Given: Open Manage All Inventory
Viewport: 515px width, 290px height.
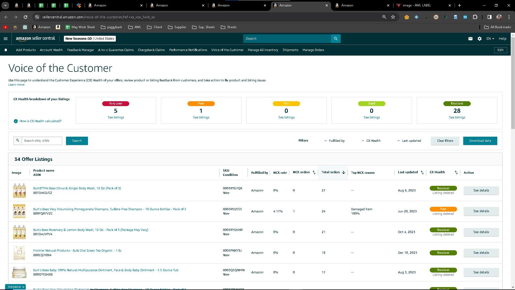Looking at the screenshot, I should tap(263, 50).
